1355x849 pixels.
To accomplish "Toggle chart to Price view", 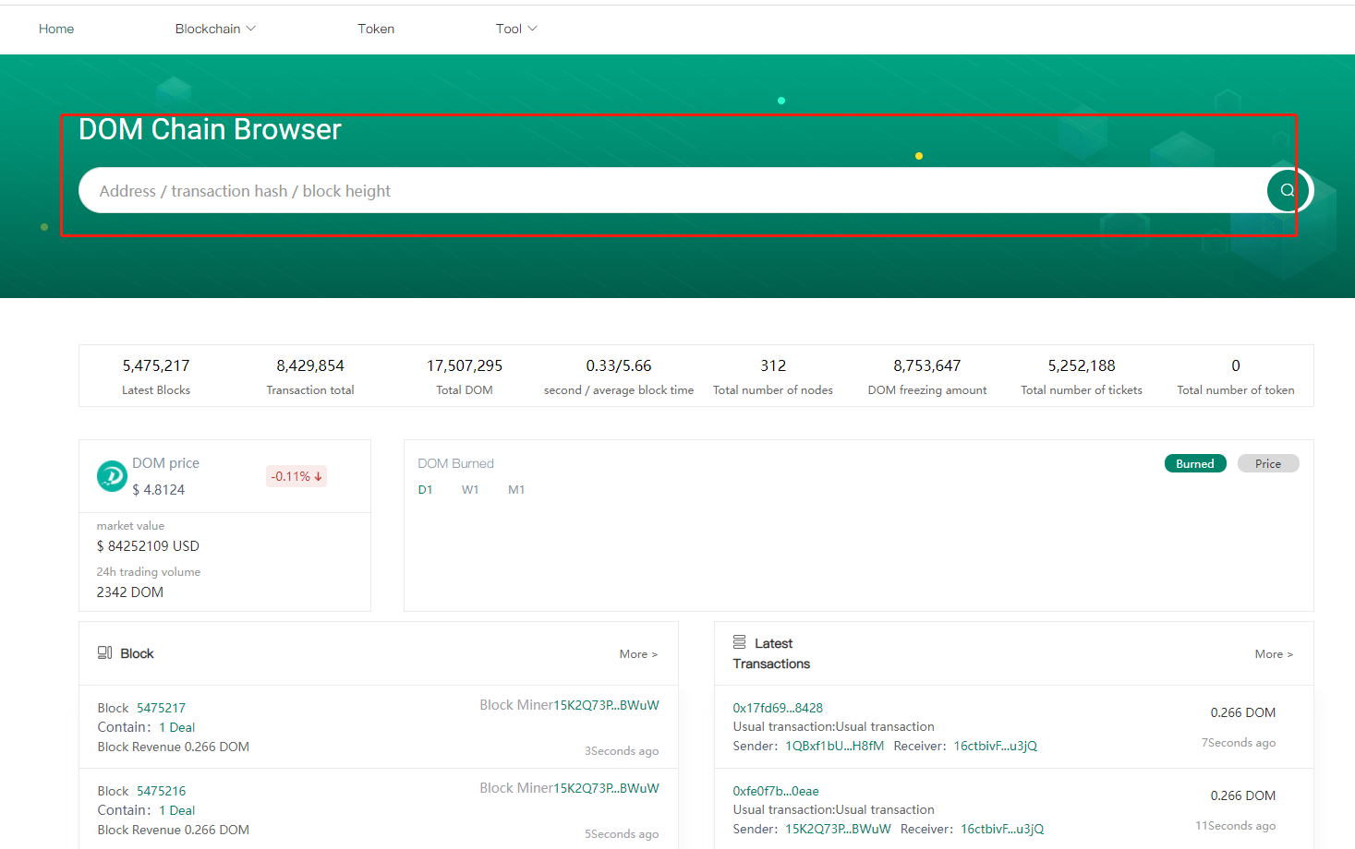I will [x=1267, y=464].
